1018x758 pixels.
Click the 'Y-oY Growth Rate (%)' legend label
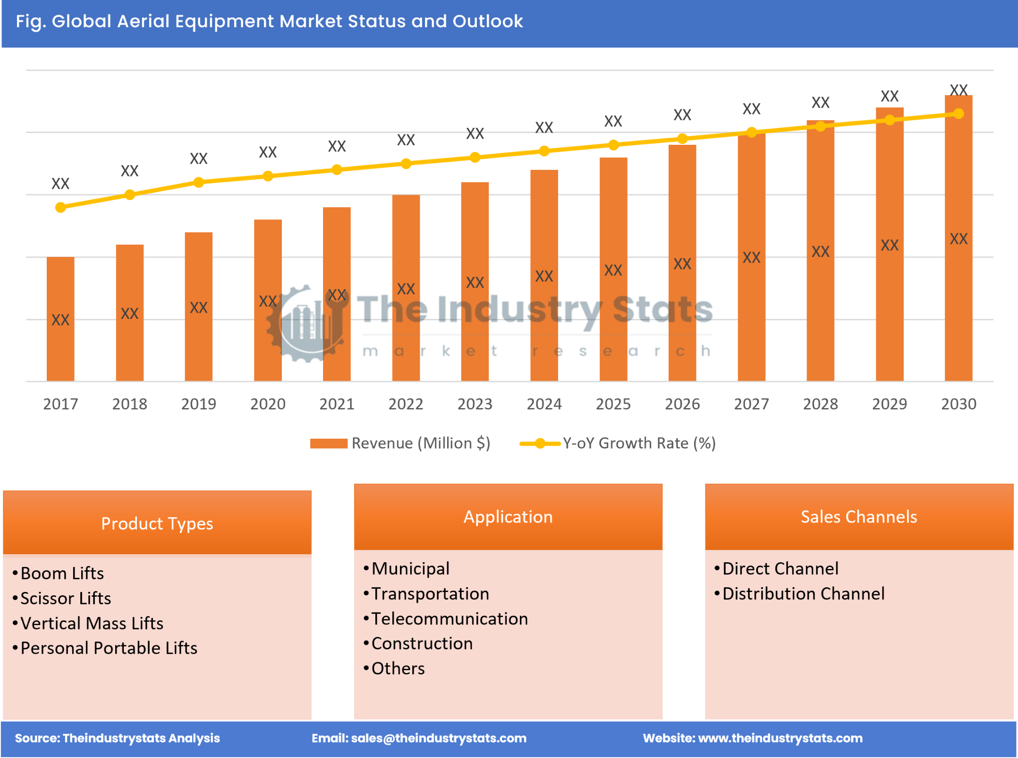point(639,443)
